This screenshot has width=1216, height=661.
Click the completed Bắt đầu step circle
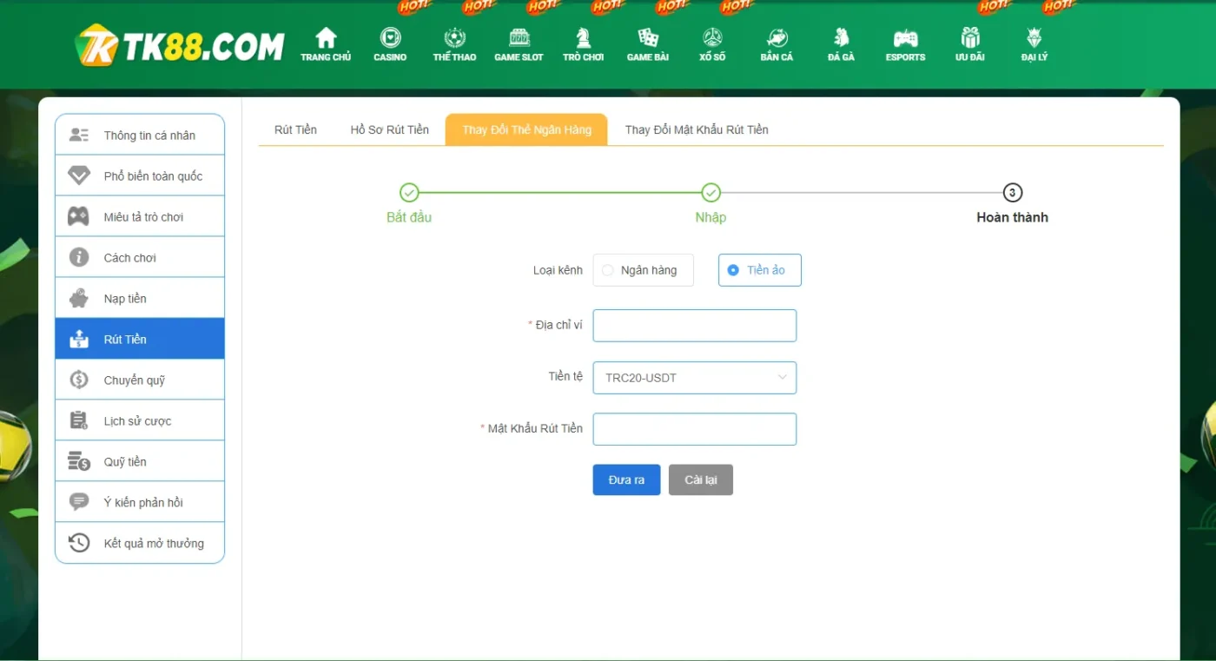(409, 193)
